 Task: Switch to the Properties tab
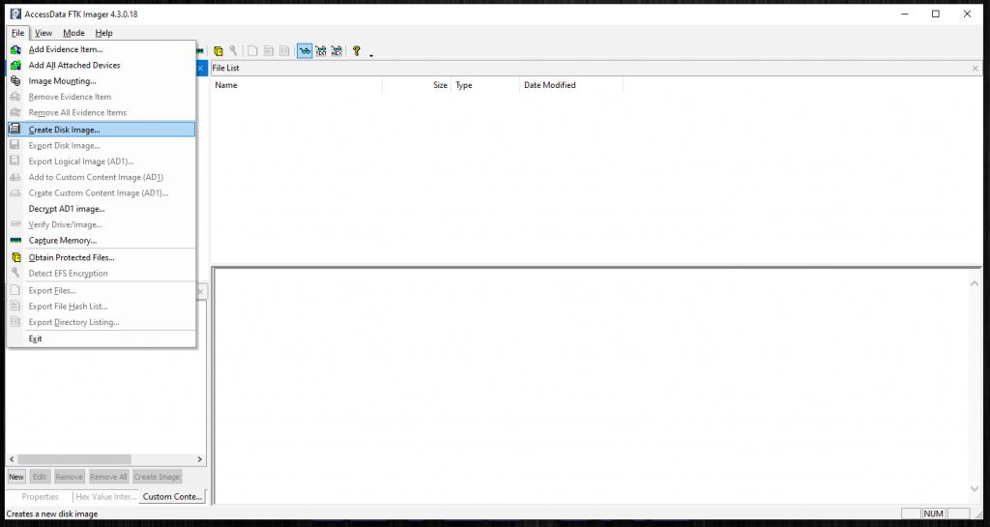40,497
